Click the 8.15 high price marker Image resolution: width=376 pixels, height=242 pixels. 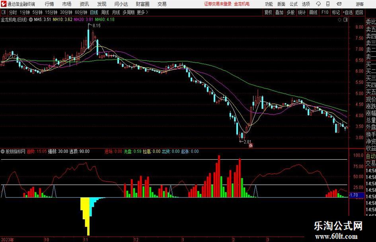click(x=96, y=26)
